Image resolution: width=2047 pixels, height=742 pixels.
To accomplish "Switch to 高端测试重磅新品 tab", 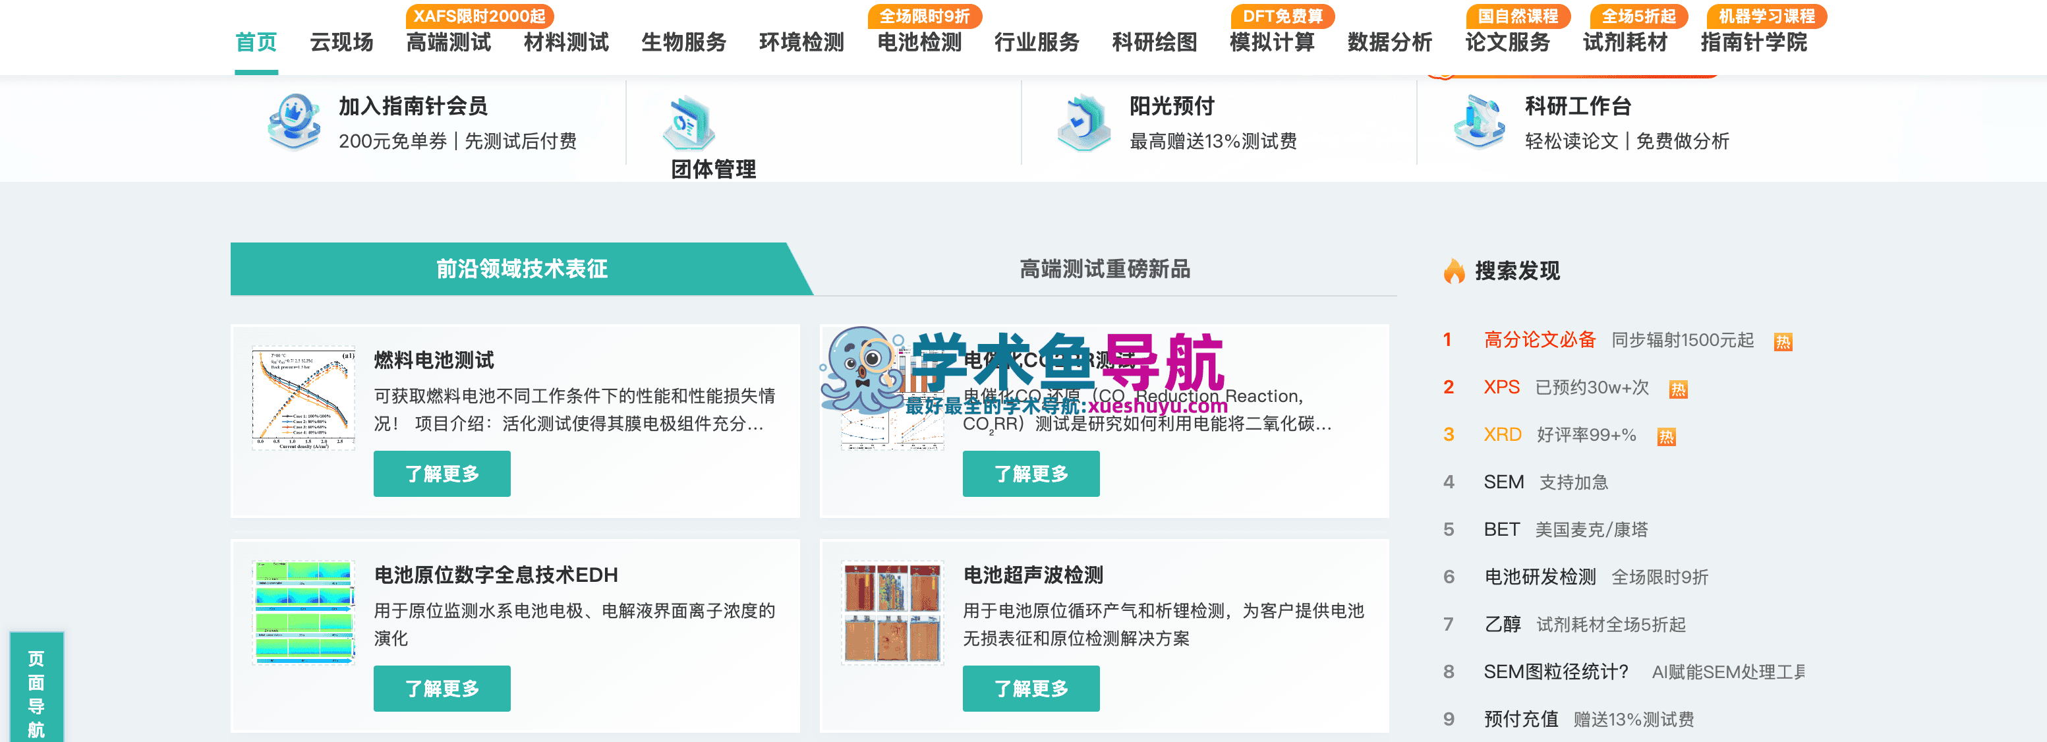I will click(1105, 270).
